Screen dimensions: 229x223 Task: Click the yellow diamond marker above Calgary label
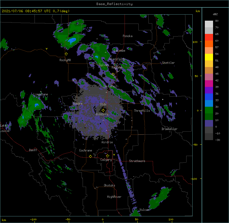coord(108,156)
